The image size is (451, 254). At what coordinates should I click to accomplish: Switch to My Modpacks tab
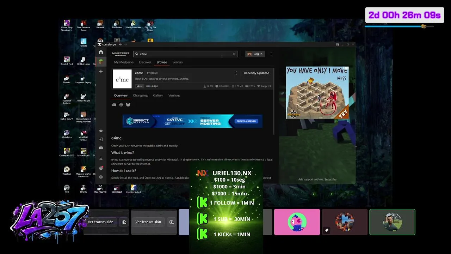[124, 62]
